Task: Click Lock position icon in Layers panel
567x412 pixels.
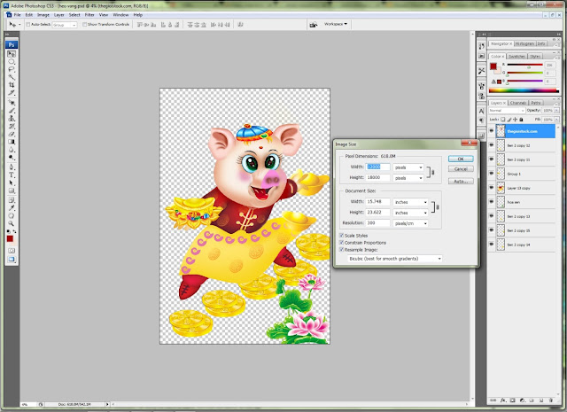Action: tap(515, 120)
